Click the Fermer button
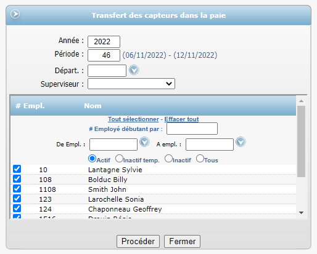This screenshot has height=254, width=317. (x=182, y=241)
